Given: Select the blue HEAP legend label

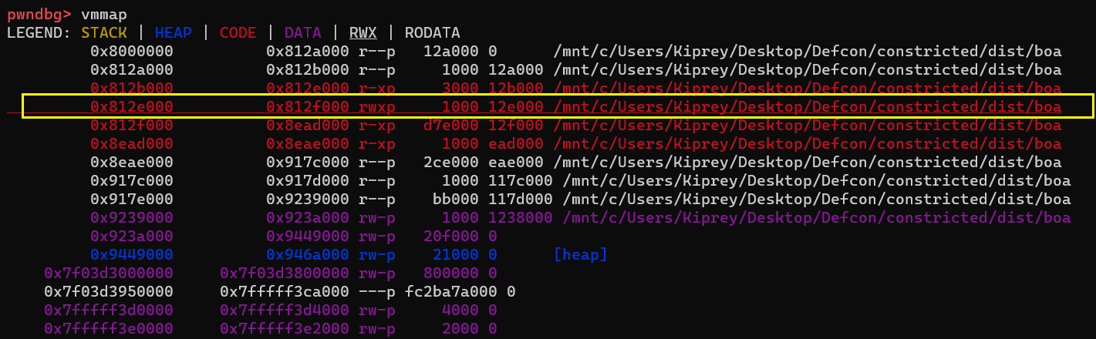Looking at the screenshot, I should tap(173, 32).
